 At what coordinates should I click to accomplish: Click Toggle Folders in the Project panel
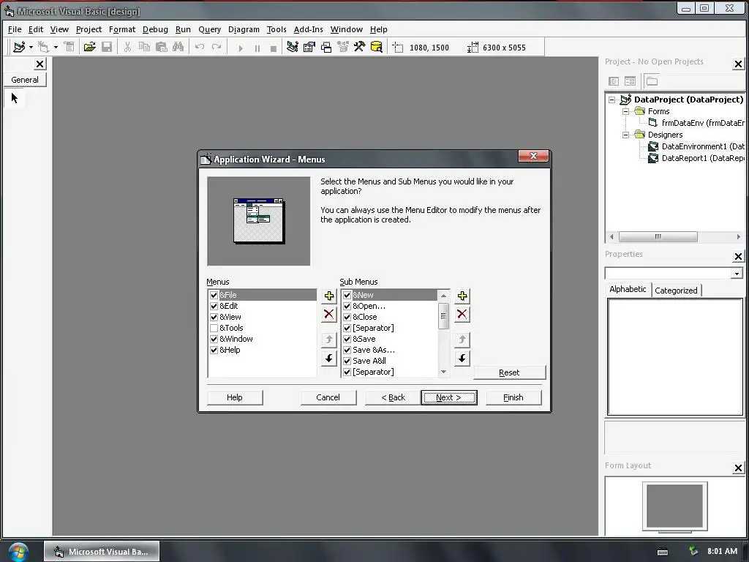(x=652, y=81)
